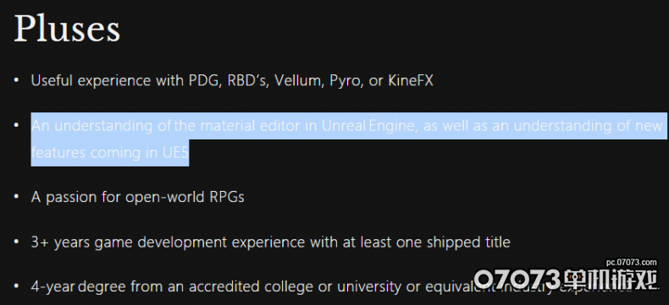Click the word 'Pyro' in first bullet
Image resolution: width=669 pixels, height=305 pixels.
click(x=346, y=81)
